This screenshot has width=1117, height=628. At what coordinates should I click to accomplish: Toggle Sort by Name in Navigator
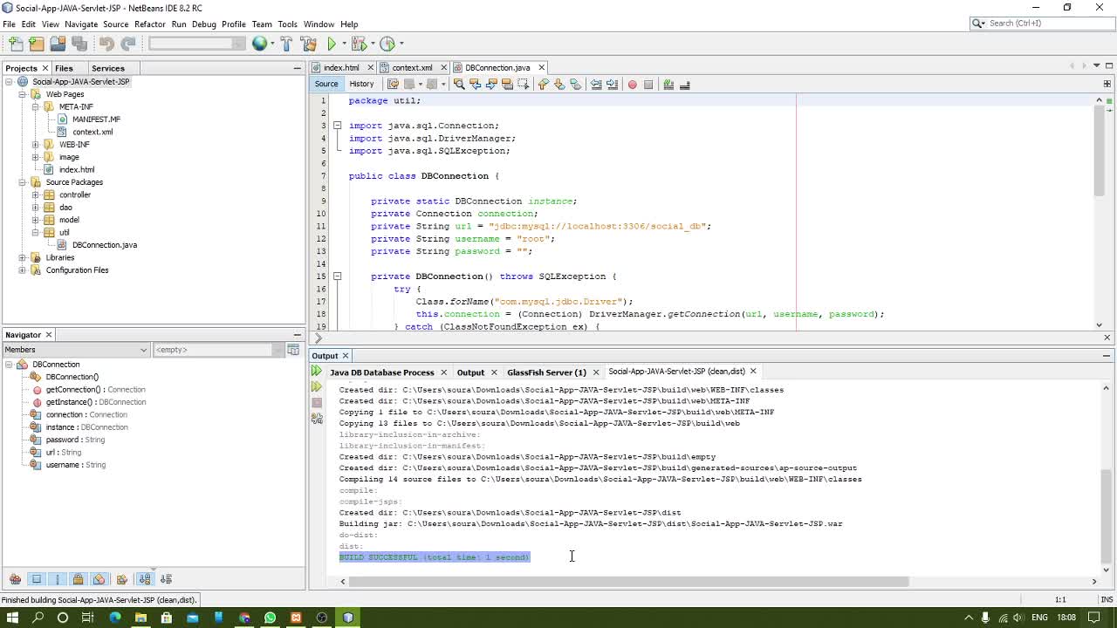coord(145,579)
